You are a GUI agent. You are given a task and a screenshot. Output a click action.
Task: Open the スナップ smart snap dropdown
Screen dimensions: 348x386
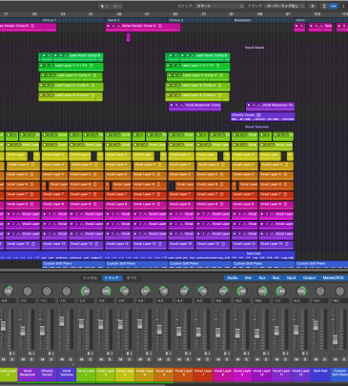coord(219,6)
